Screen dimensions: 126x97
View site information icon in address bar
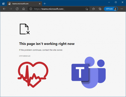click(x=31, y=9)
